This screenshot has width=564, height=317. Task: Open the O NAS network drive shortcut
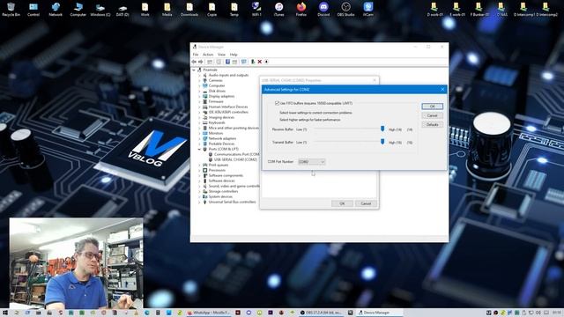501,10
